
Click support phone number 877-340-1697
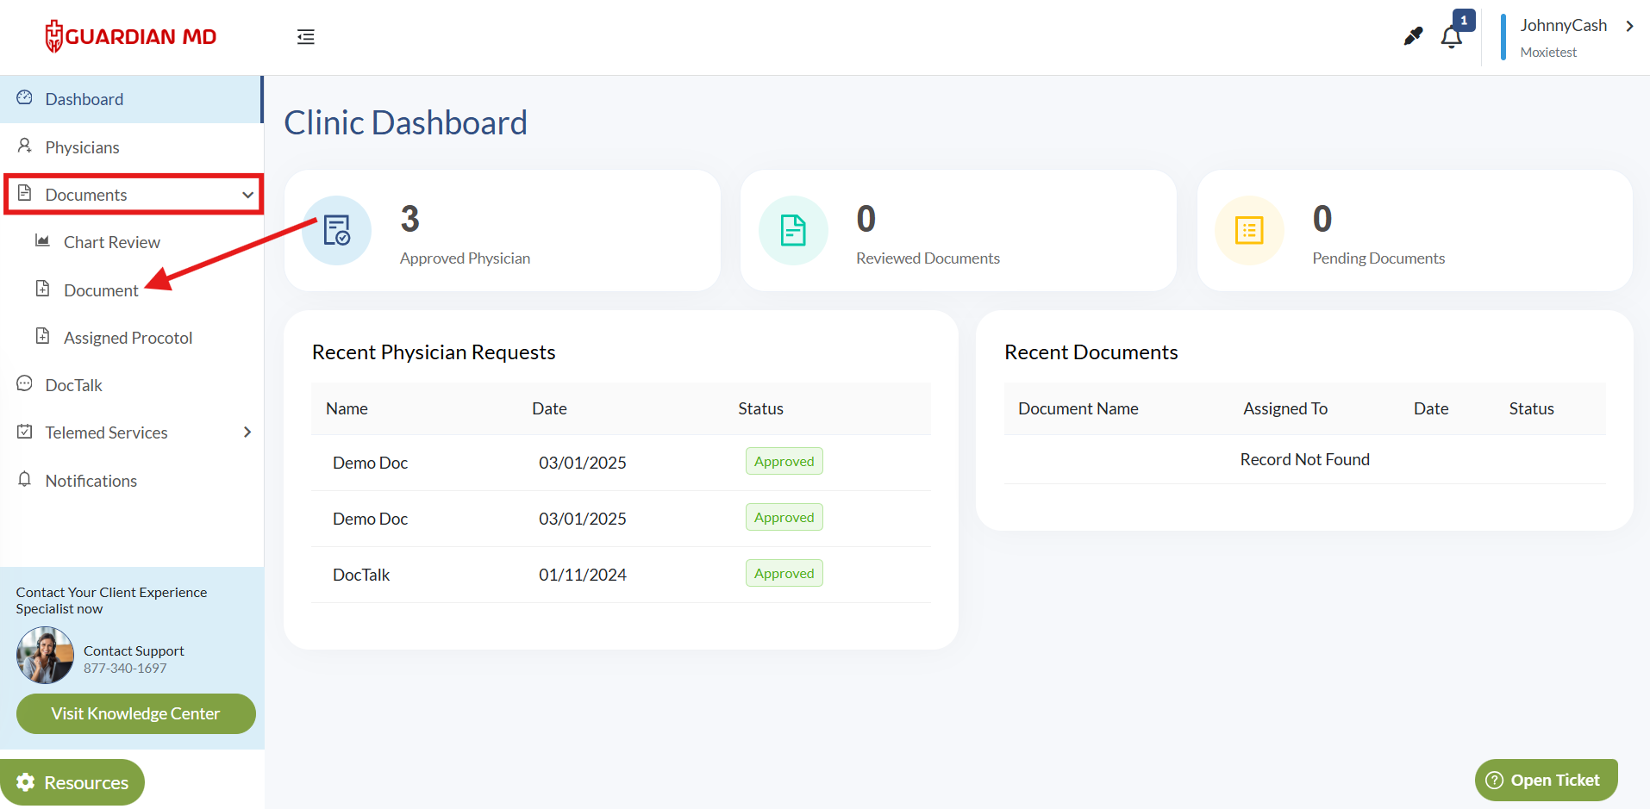pyautogui.click(x=125, y=669)
